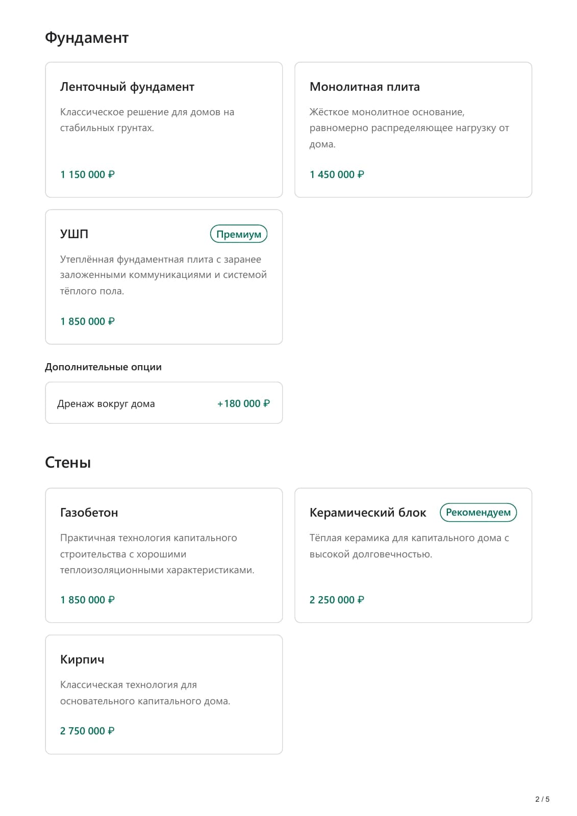Click the 2 250 000 ₽ price
This screenshot has height=816, width=577.
[x=337, y=600]
